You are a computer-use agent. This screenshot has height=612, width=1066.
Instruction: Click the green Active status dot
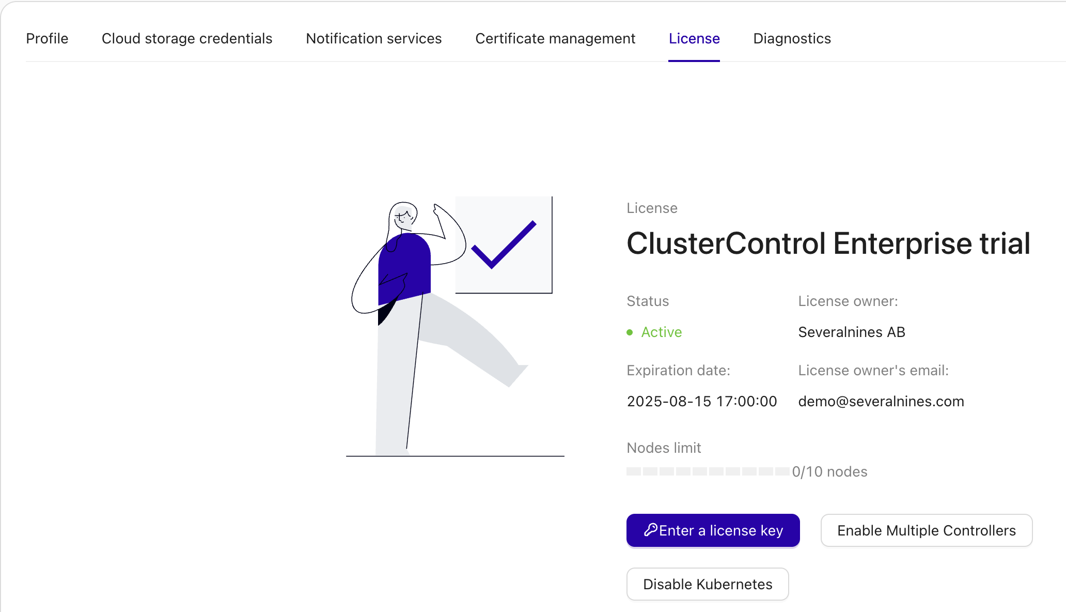(x=630, y=332)
